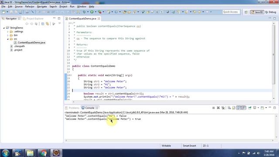The height and width of the screenshot is (157, 279).
Task: Open the New wizard dropdown arrow
Action: coord(7,12)
